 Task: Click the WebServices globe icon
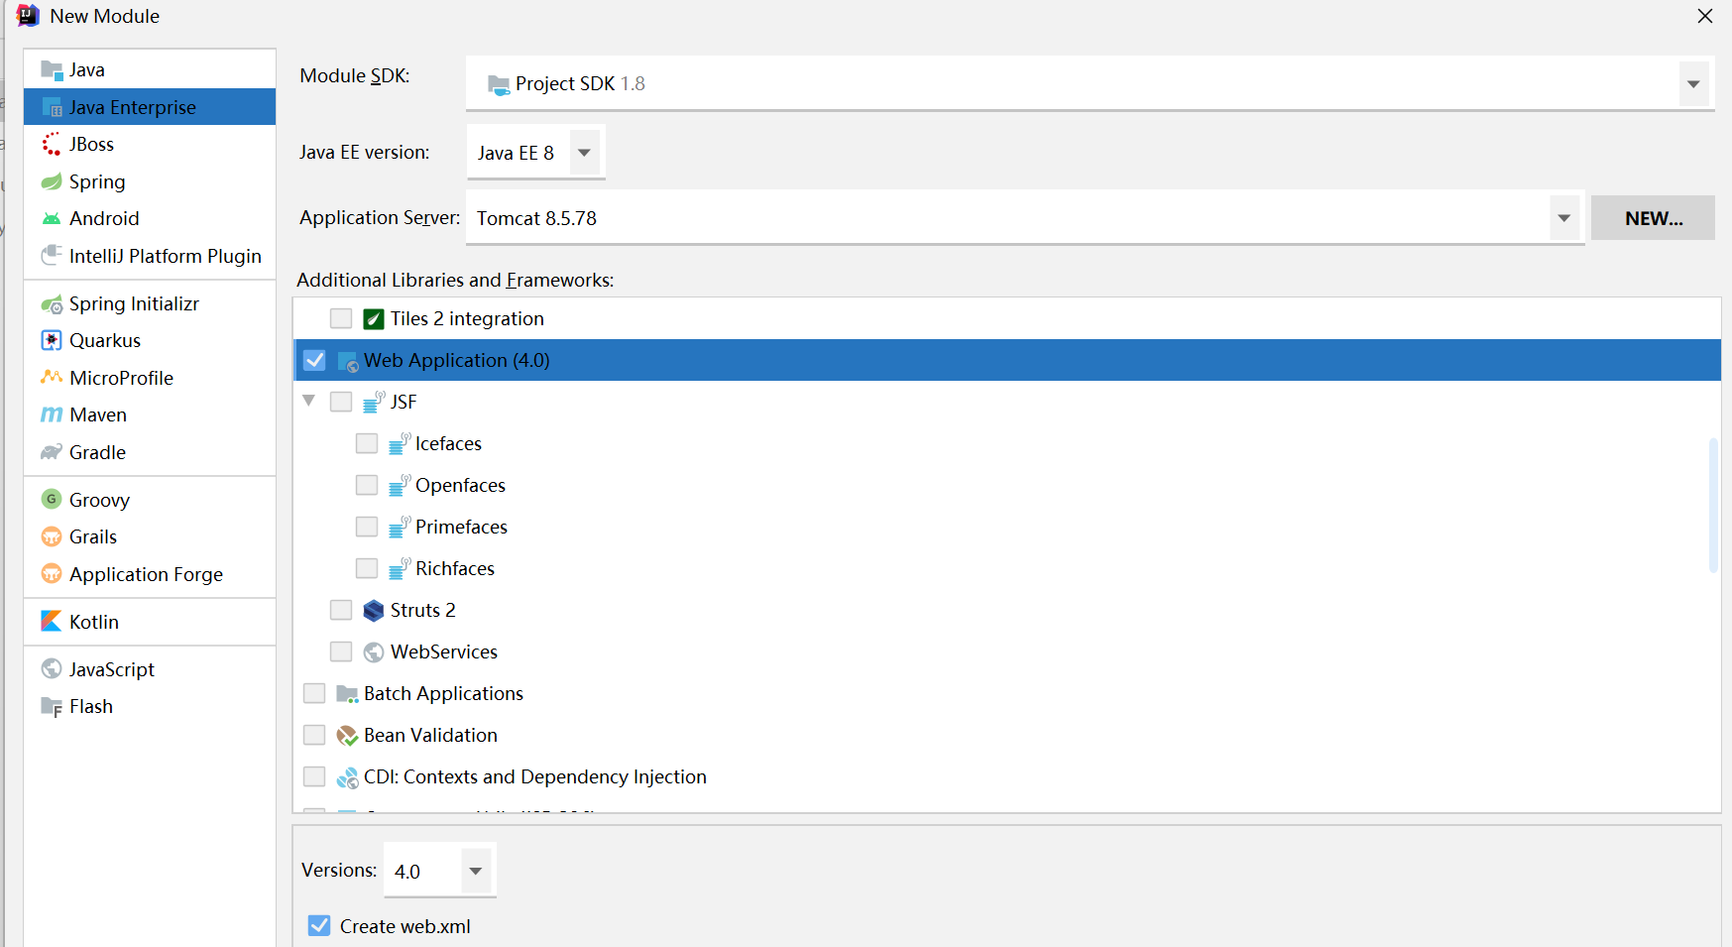coord(374,651)
